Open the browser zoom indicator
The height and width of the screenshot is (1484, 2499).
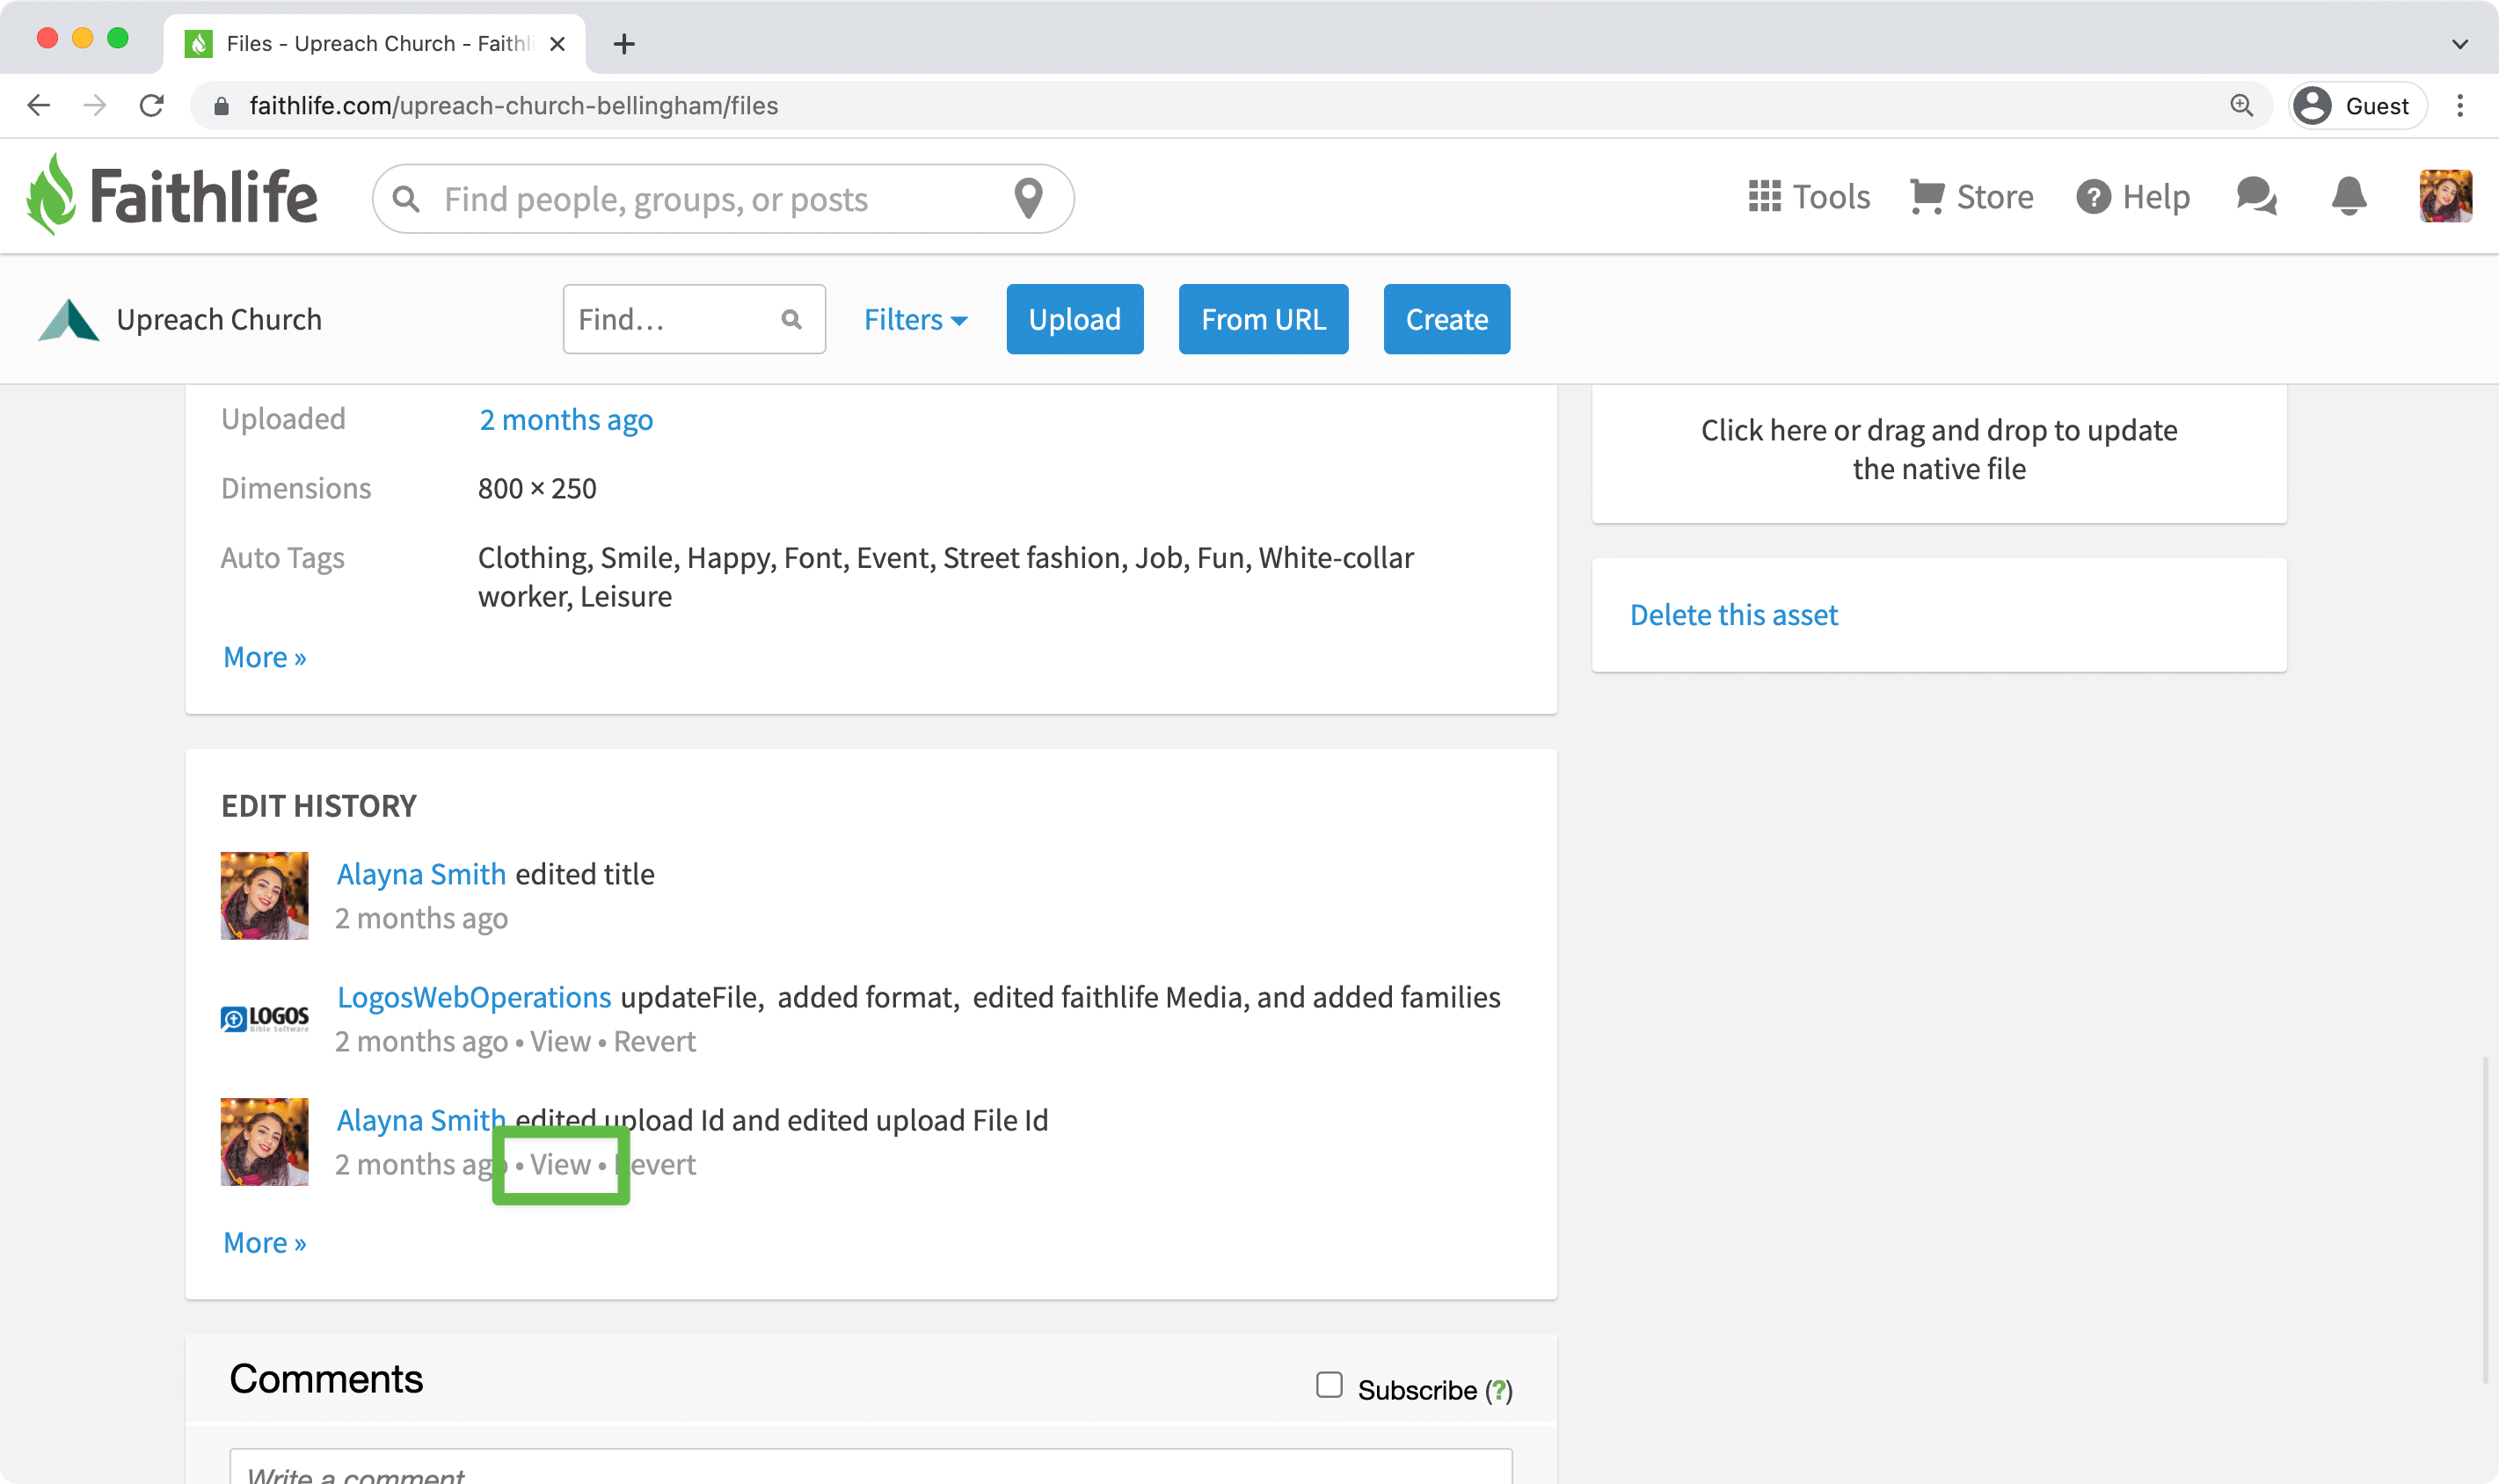coord(2241,105)
